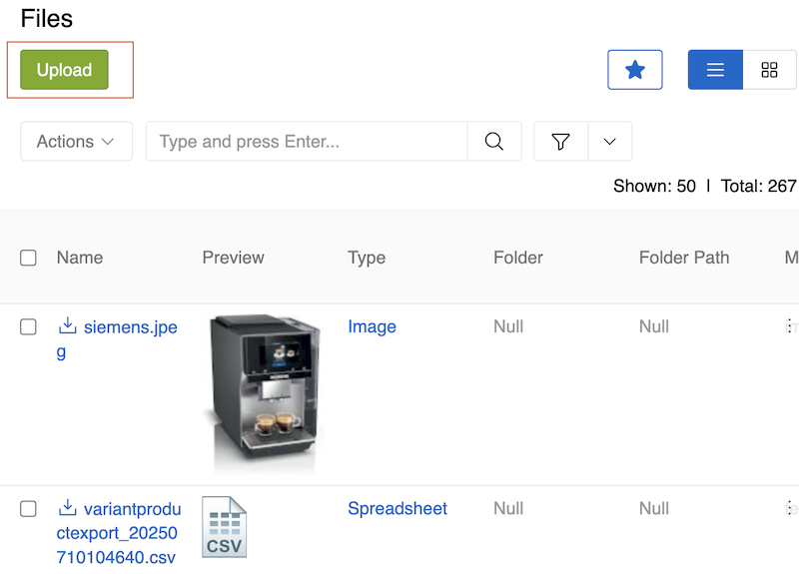Check the select-all header checkbox
The height and width of the screenshot is (574, 799).
[29, 258]
